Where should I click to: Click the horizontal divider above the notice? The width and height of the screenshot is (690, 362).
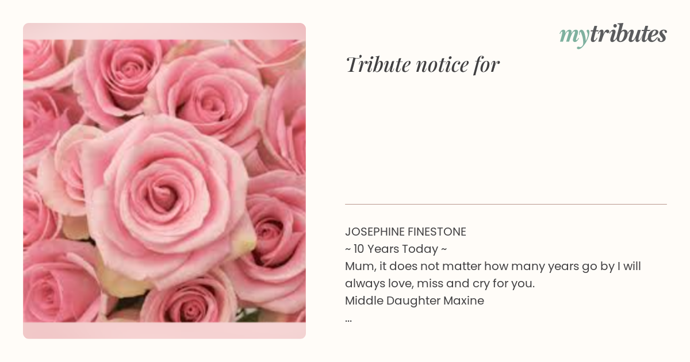(506, 204)
